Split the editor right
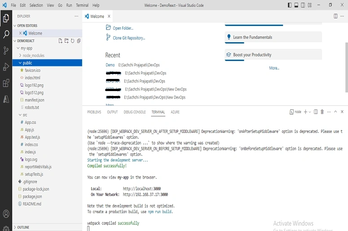The height and width of the screenshot is (231, 348). coord(335,16)
